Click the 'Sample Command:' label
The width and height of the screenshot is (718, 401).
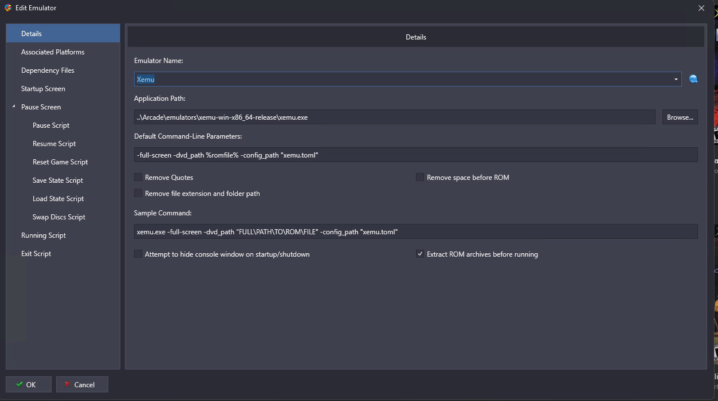(x=163, y=213)
